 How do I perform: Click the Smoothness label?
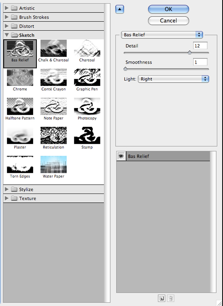click(x=139, y=62)
